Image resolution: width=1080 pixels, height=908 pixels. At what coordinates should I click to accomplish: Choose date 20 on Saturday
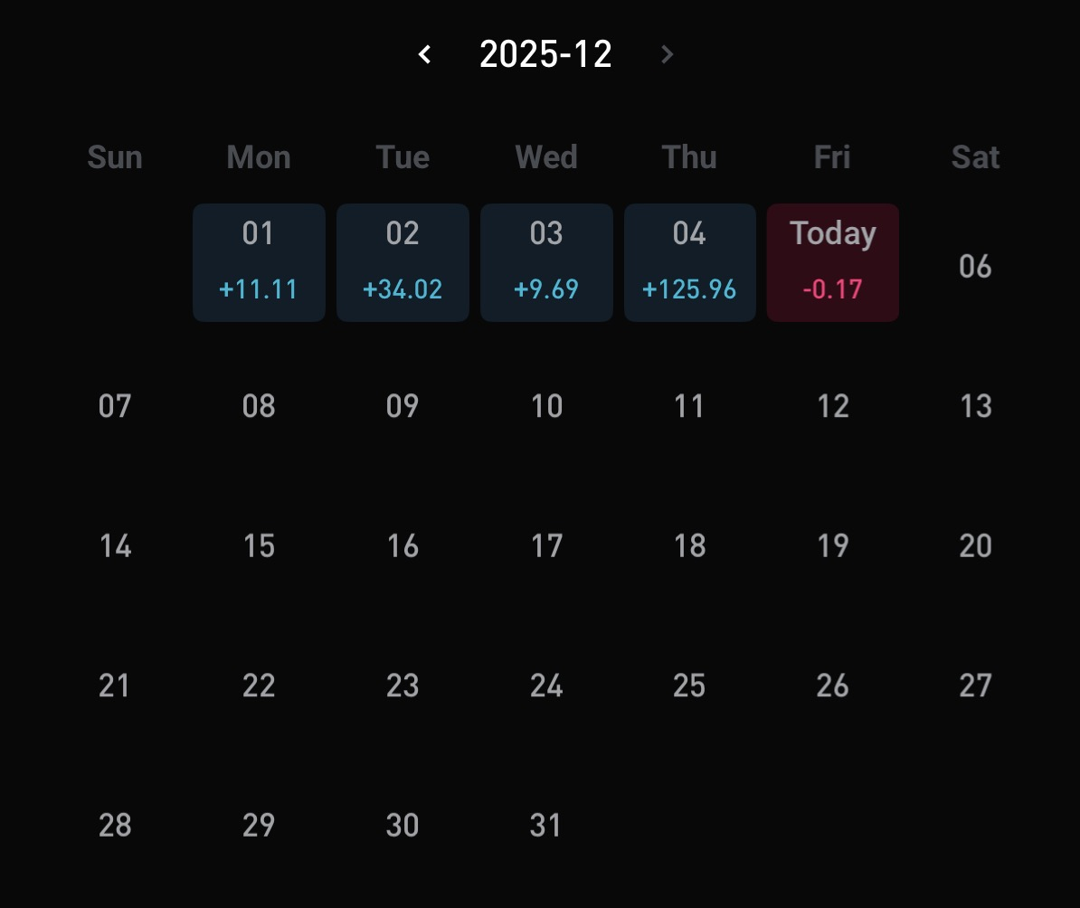[975, 546]
